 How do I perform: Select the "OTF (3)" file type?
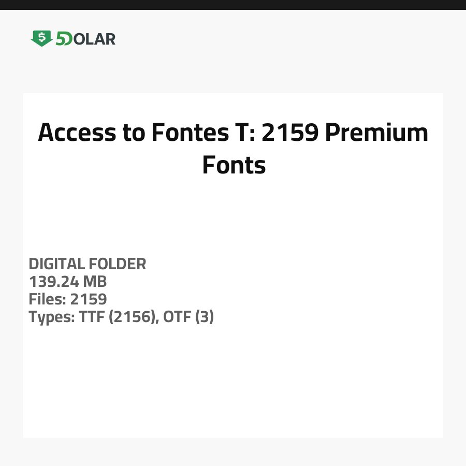(188, 317)
